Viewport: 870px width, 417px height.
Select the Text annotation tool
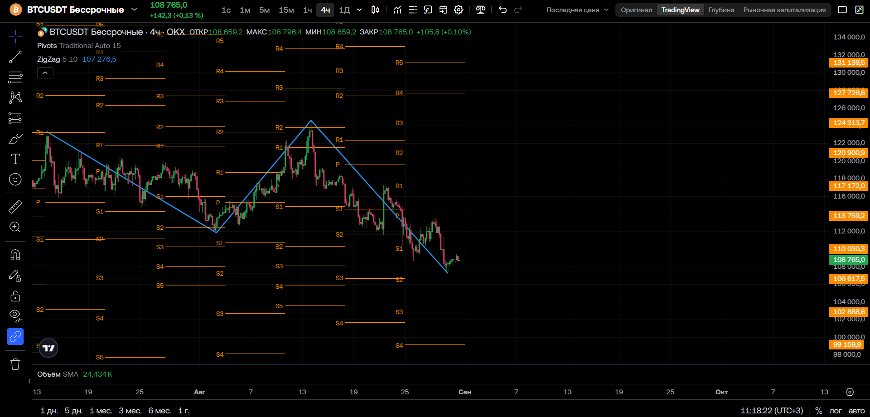pyautogui.click(x=15, y=159)
